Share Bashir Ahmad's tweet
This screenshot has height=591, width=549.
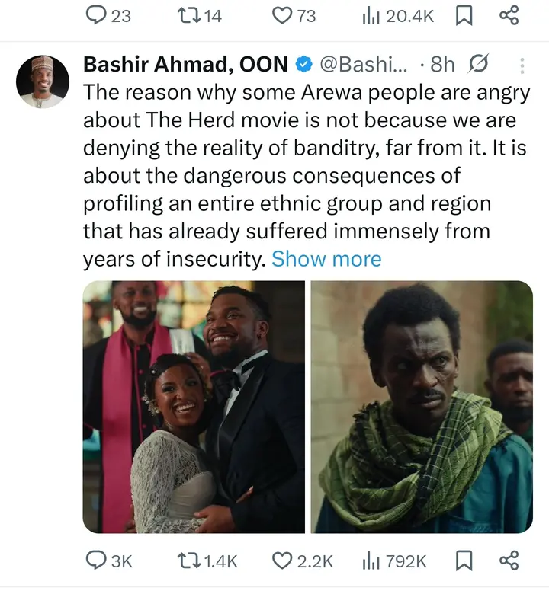point(508,561)
